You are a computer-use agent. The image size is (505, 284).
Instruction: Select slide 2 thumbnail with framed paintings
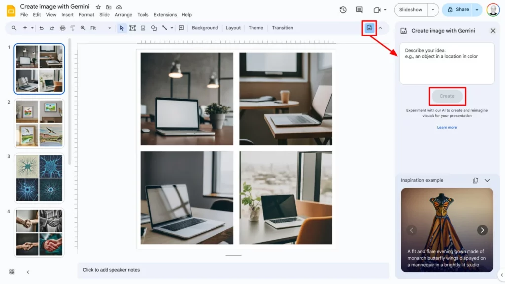pos(39,124)
